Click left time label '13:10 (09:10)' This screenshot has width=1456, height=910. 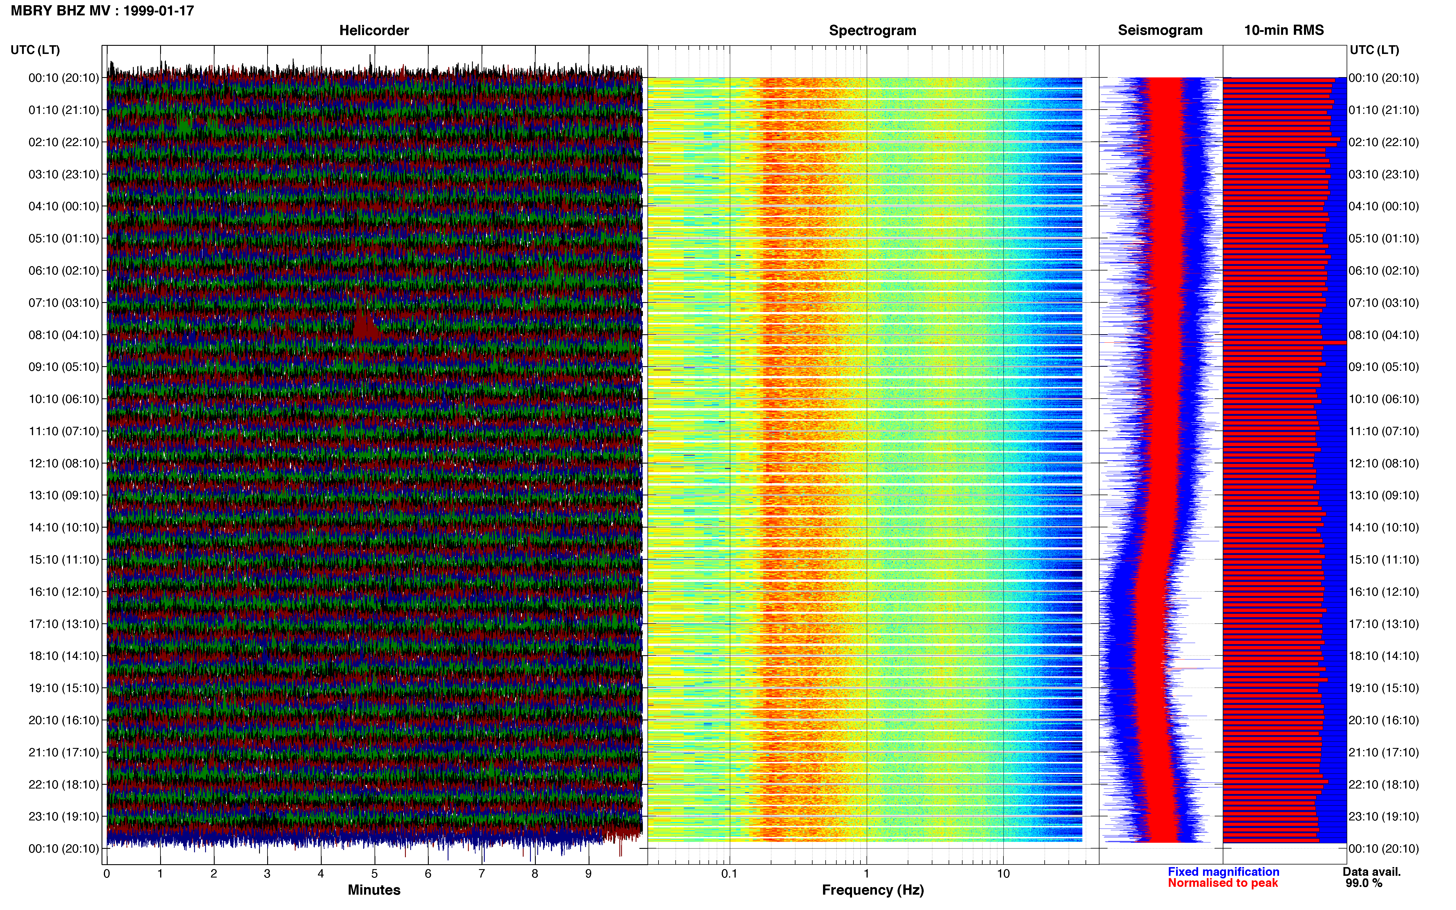coord(64,495)
